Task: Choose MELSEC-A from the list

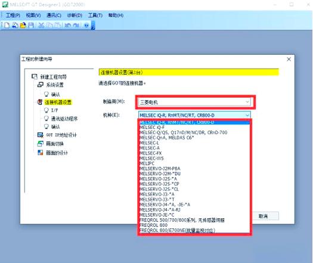Action: click(x=194, y=148)
